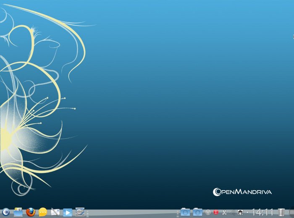Open the system configuration tools icon
This screenshot has width=294, height=218.
[80, 213]
